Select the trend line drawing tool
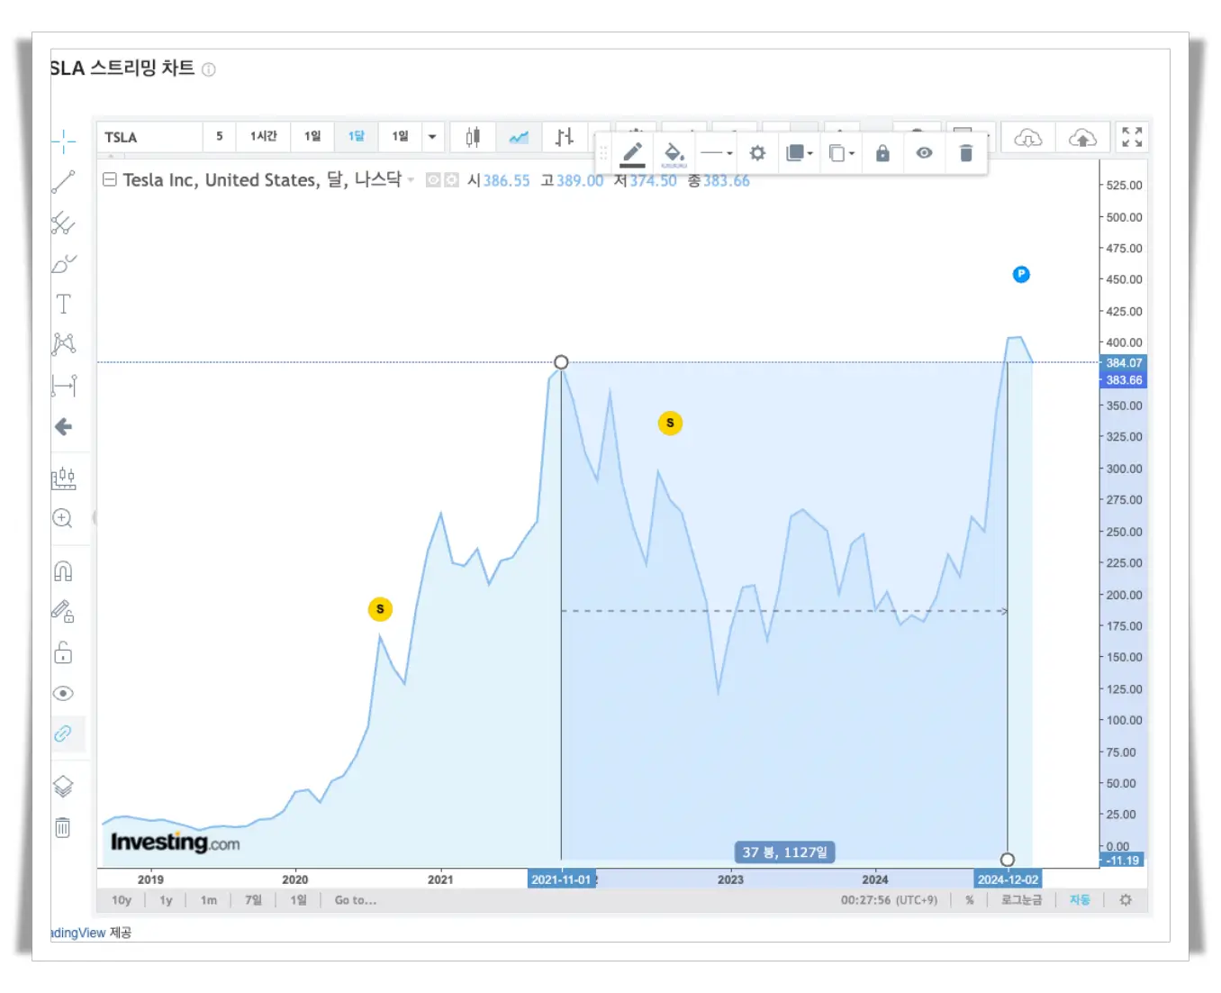Viewport: 1221px width, 993px height. point(63,182)
